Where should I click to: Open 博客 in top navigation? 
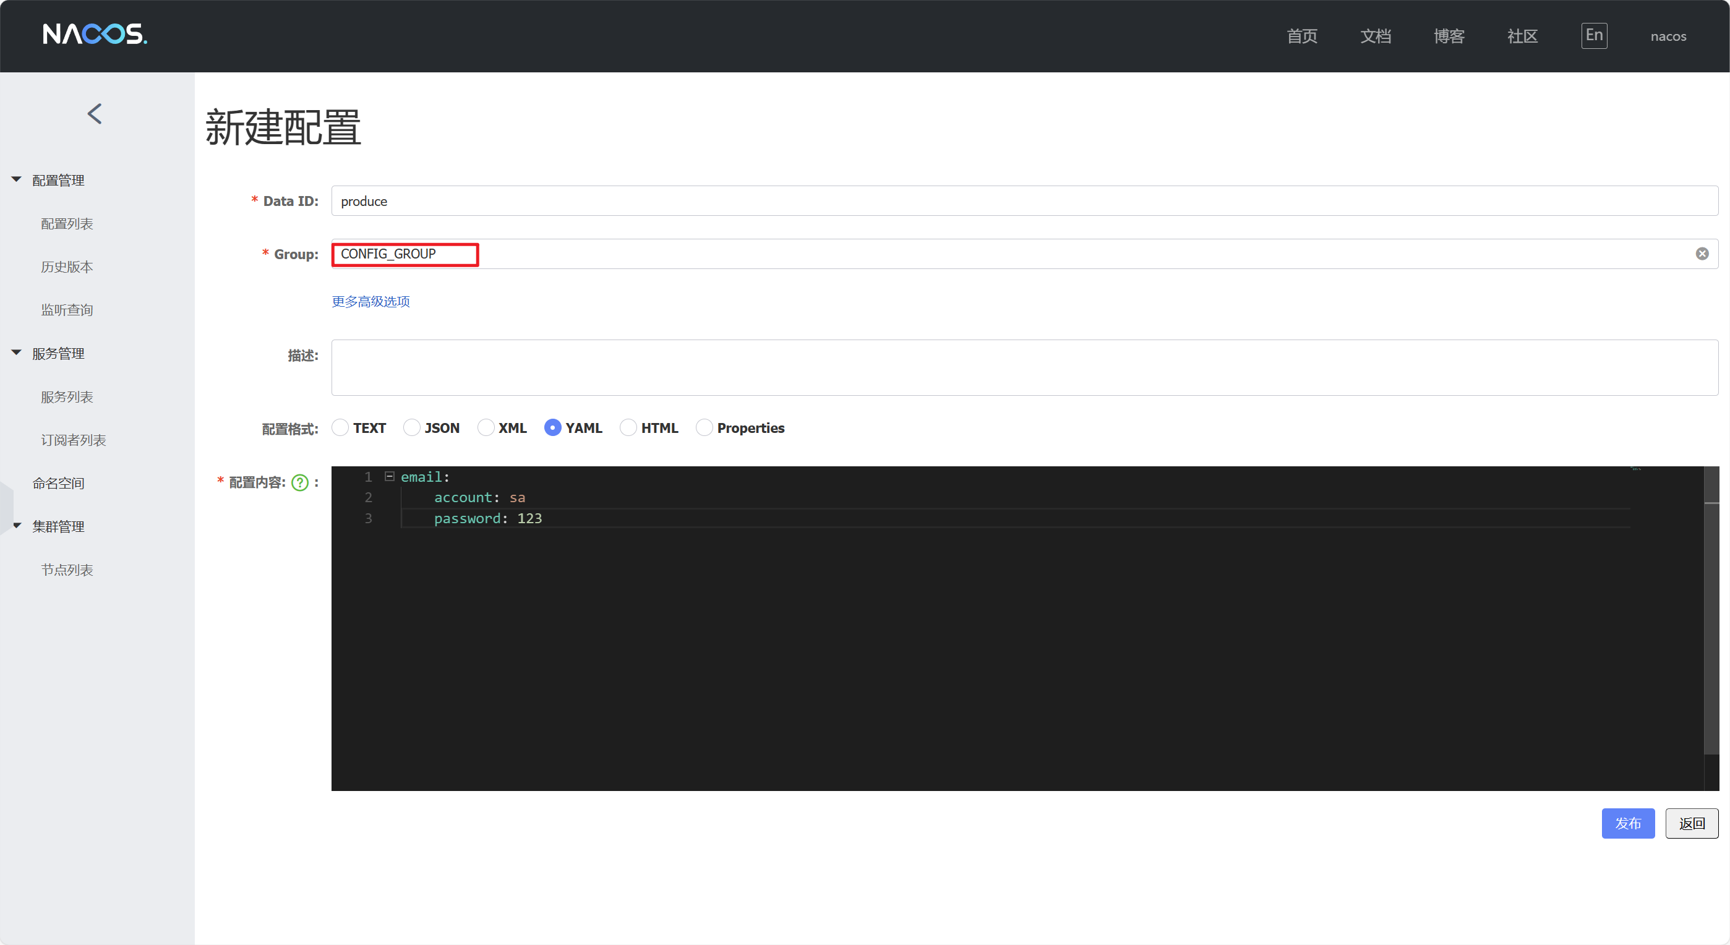[1449, 36]
